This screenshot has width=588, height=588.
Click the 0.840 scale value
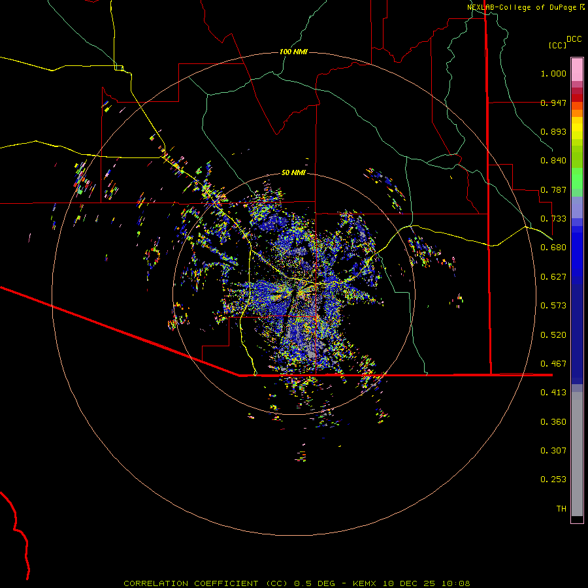click(x=553, y=161)
